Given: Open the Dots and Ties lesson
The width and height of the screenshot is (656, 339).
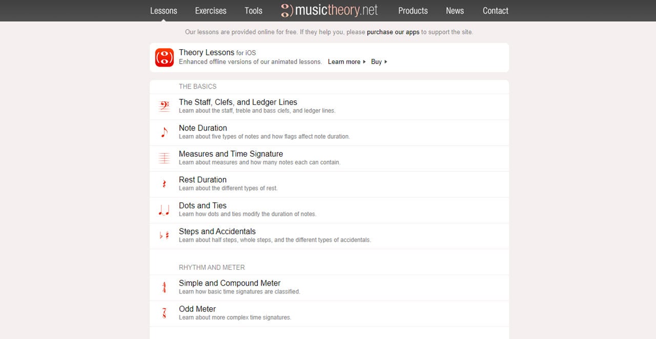Looking at the screenshot, I should (x=330, y=210).
